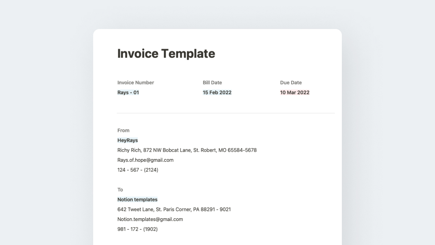Click the 'Invoice Template' title heading
The height and width of the screenshot is (245, 435).
click(x=166, y=54)
